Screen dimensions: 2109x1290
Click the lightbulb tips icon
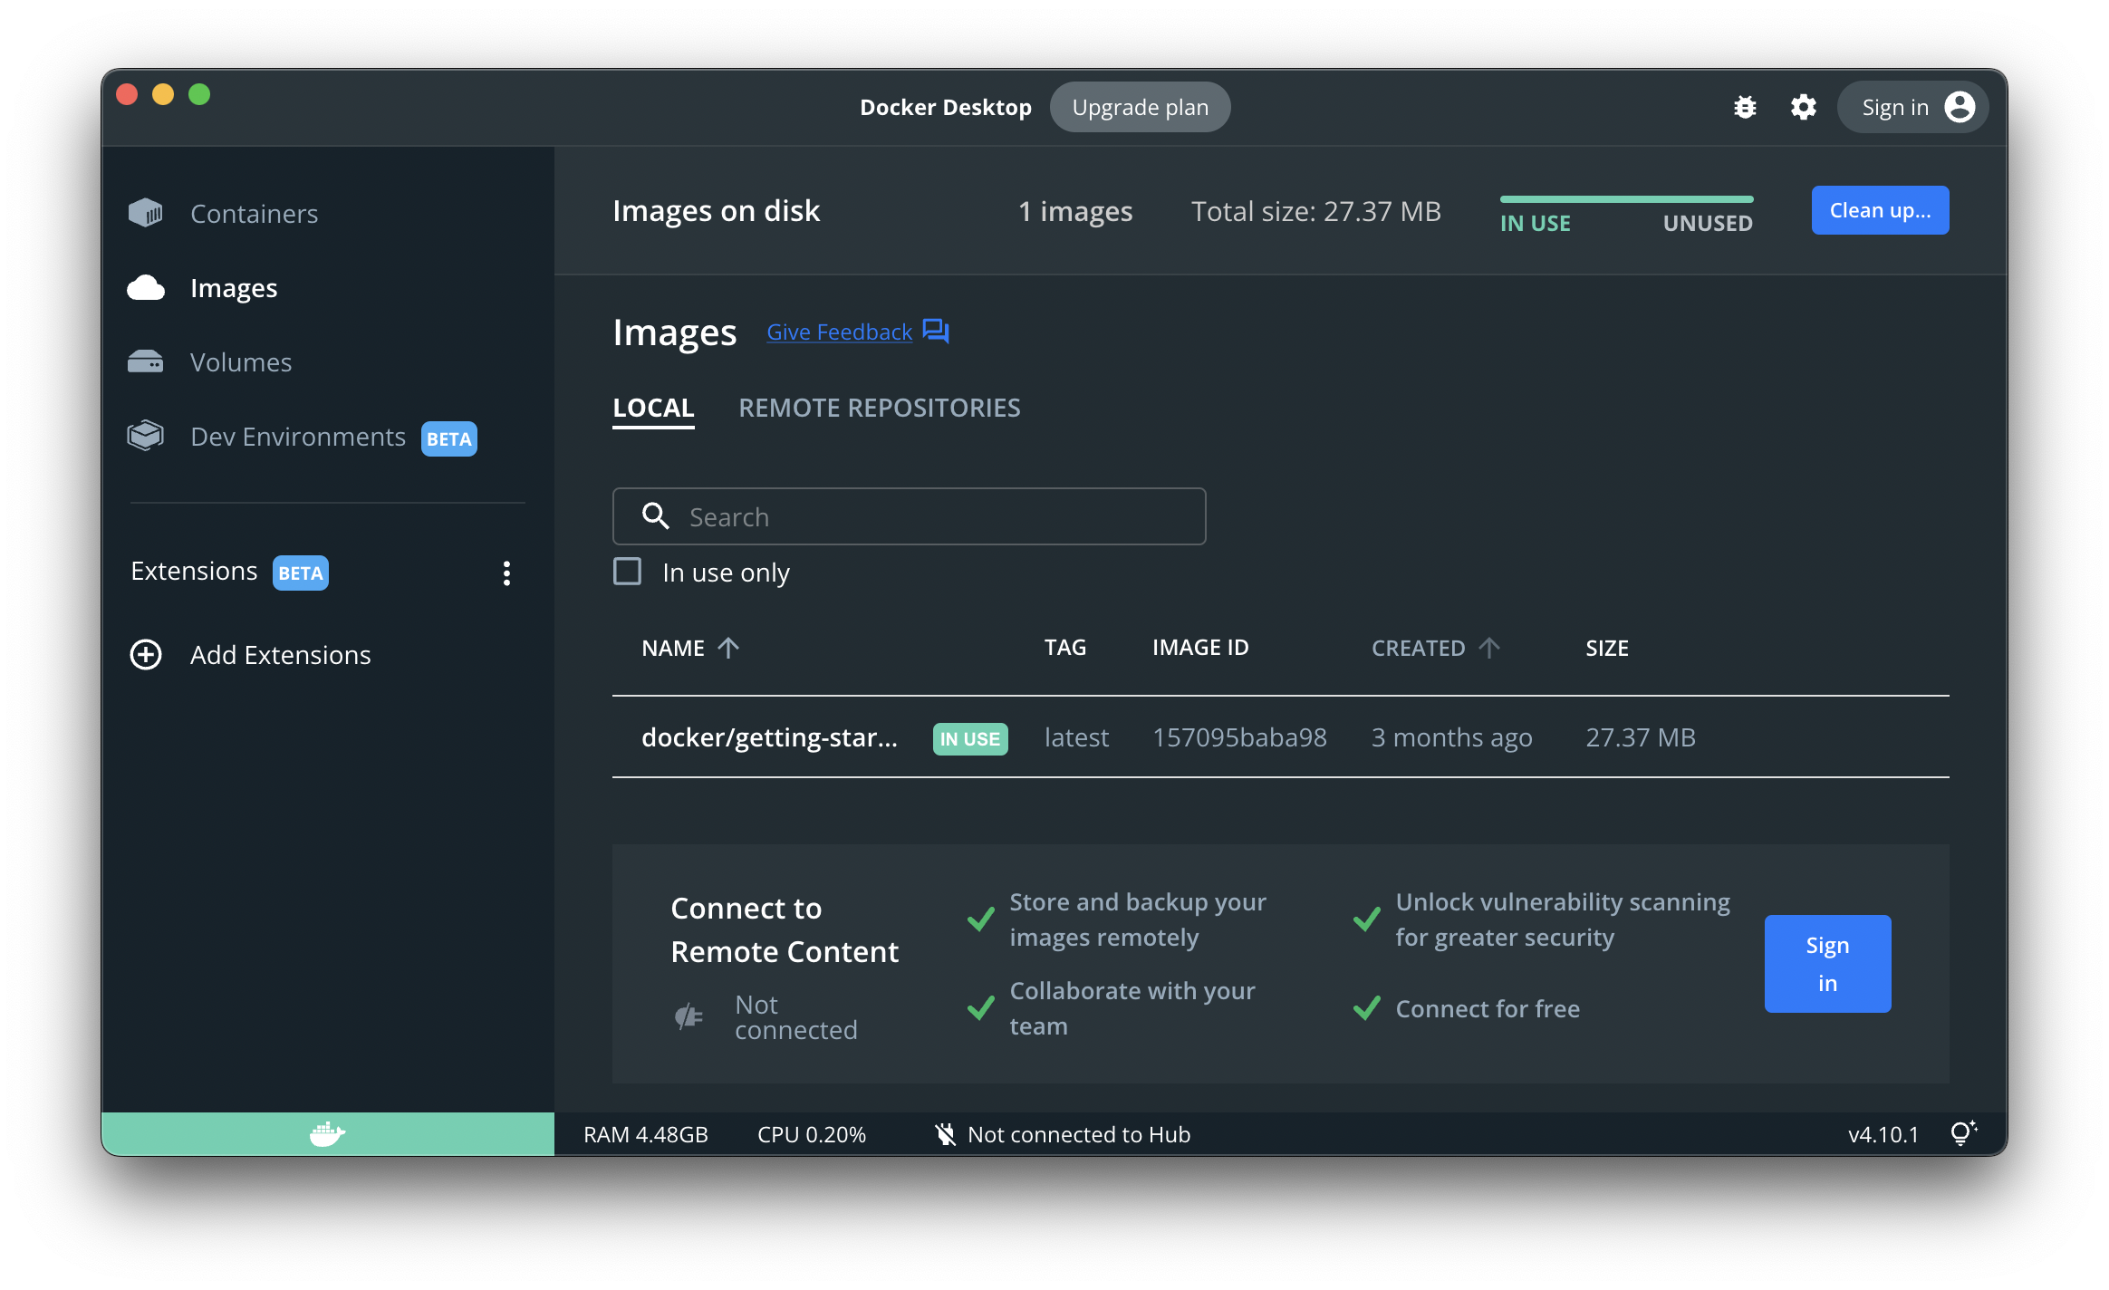coord(1962,1133)
